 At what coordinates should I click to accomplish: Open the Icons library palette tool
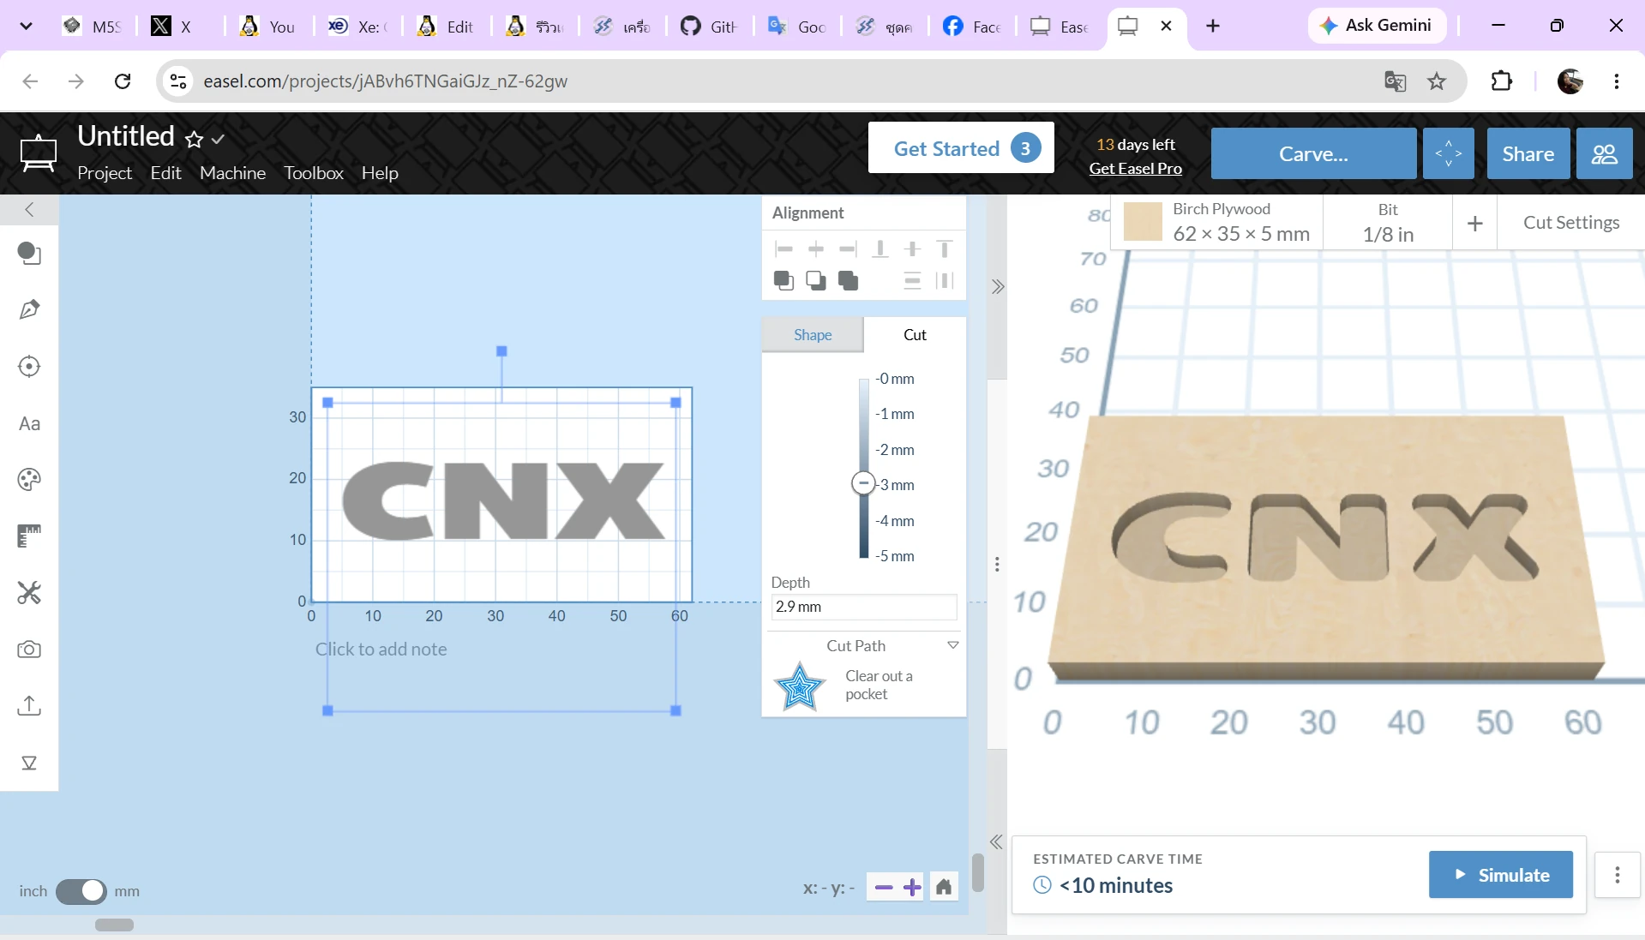[x=29, y=479]
